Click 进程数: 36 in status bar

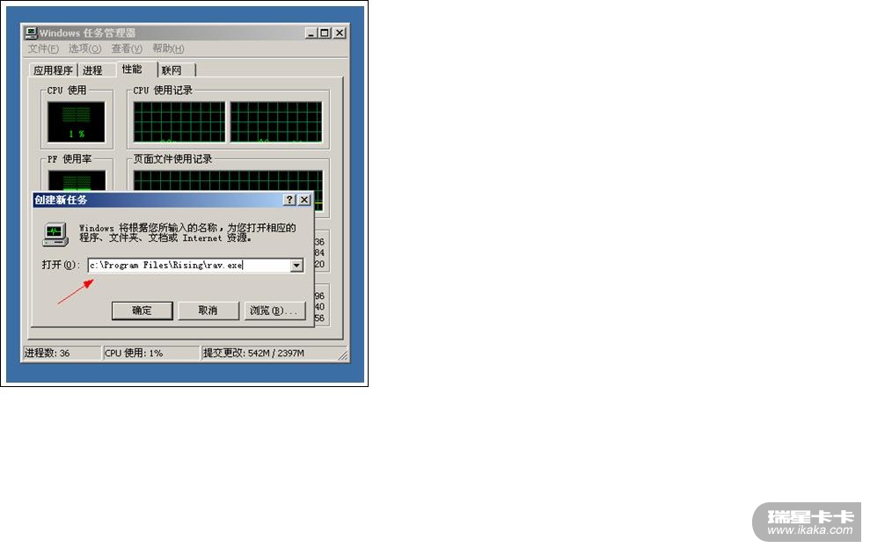[48, 354]
